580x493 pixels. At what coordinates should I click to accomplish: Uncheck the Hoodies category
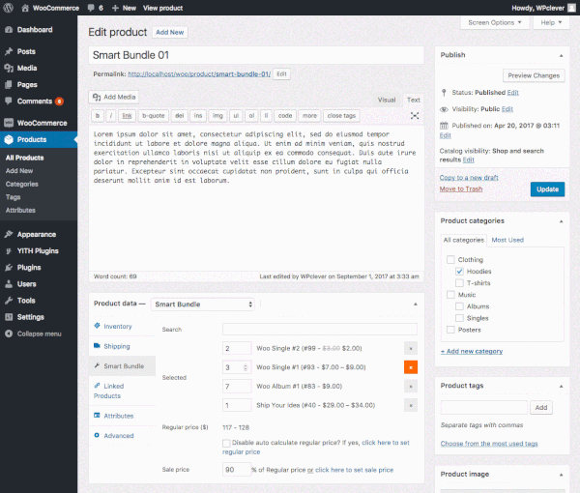459,271
